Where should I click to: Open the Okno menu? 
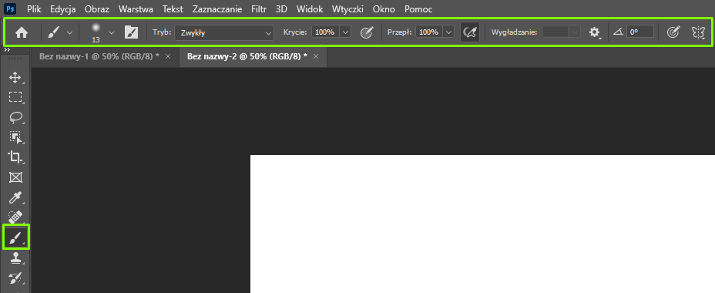click(384, 9)
